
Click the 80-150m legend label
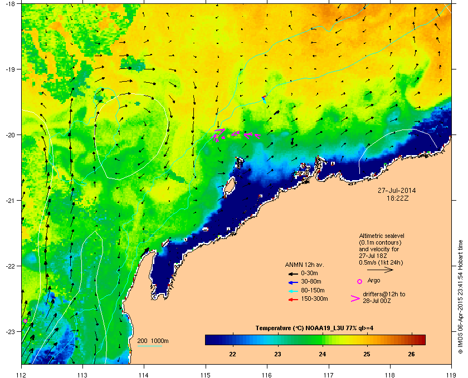313,290
